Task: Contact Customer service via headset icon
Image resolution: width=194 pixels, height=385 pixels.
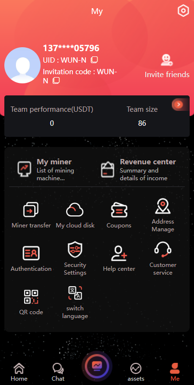Action: [x=163, y=250]
